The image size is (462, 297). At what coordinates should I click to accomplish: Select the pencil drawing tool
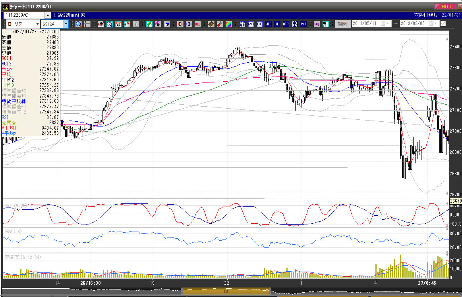point(149,24)
